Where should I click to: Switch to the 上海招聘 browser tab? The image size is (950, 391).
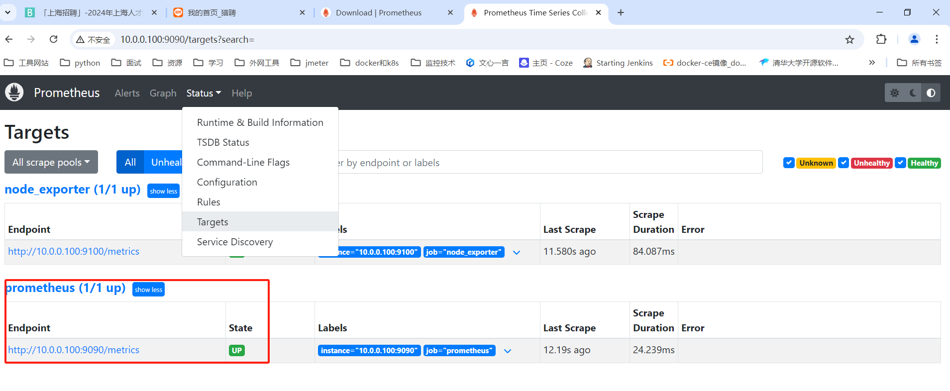click(x=91, y=12)
